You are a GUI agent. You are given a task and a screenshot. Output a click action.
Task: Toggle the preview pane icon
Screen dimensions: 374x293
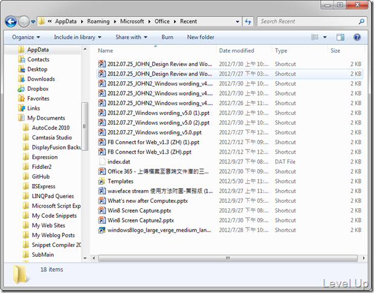340,37
